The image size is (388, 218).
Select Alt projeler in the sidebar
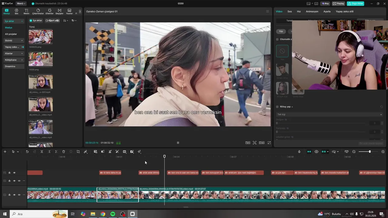[x=11, y=34]
